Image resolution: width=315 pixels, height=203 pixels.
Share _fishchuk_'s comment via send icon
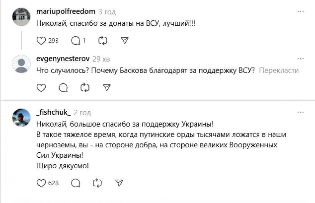pyautogui.click(x=119, y=183)
